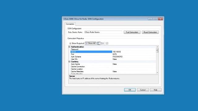Click the property grid scroll up arrow

point(157,47)
